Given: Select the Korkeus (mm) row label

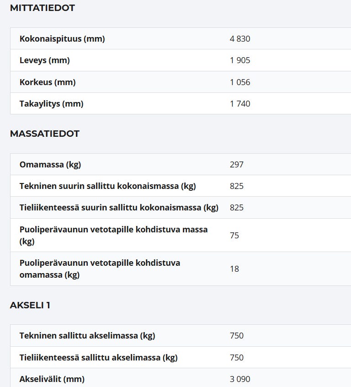Looking at the screenshot, I should click(x=48, y=82).
